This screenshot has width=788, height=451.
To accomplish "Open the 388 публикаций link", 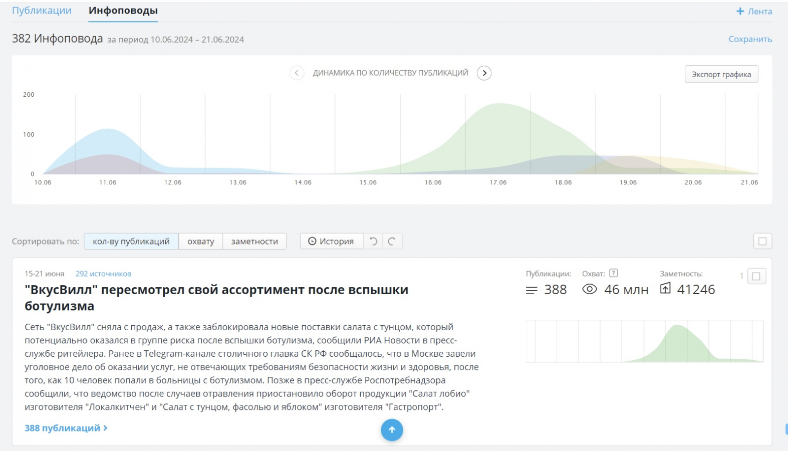I will 66,428.
